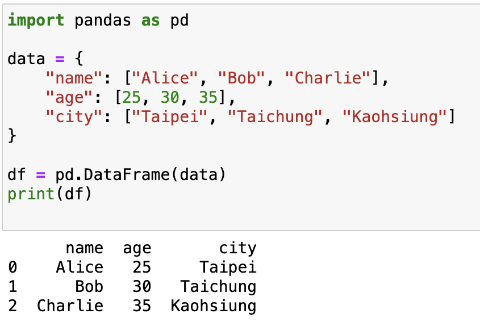480x326 pixels.
Task: Place cursor on the word pandas
Action: click(103, 20)
